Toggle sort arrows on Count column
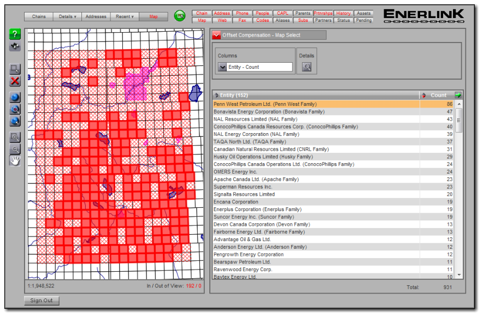 pyautogui.click(x=424, y=95)
